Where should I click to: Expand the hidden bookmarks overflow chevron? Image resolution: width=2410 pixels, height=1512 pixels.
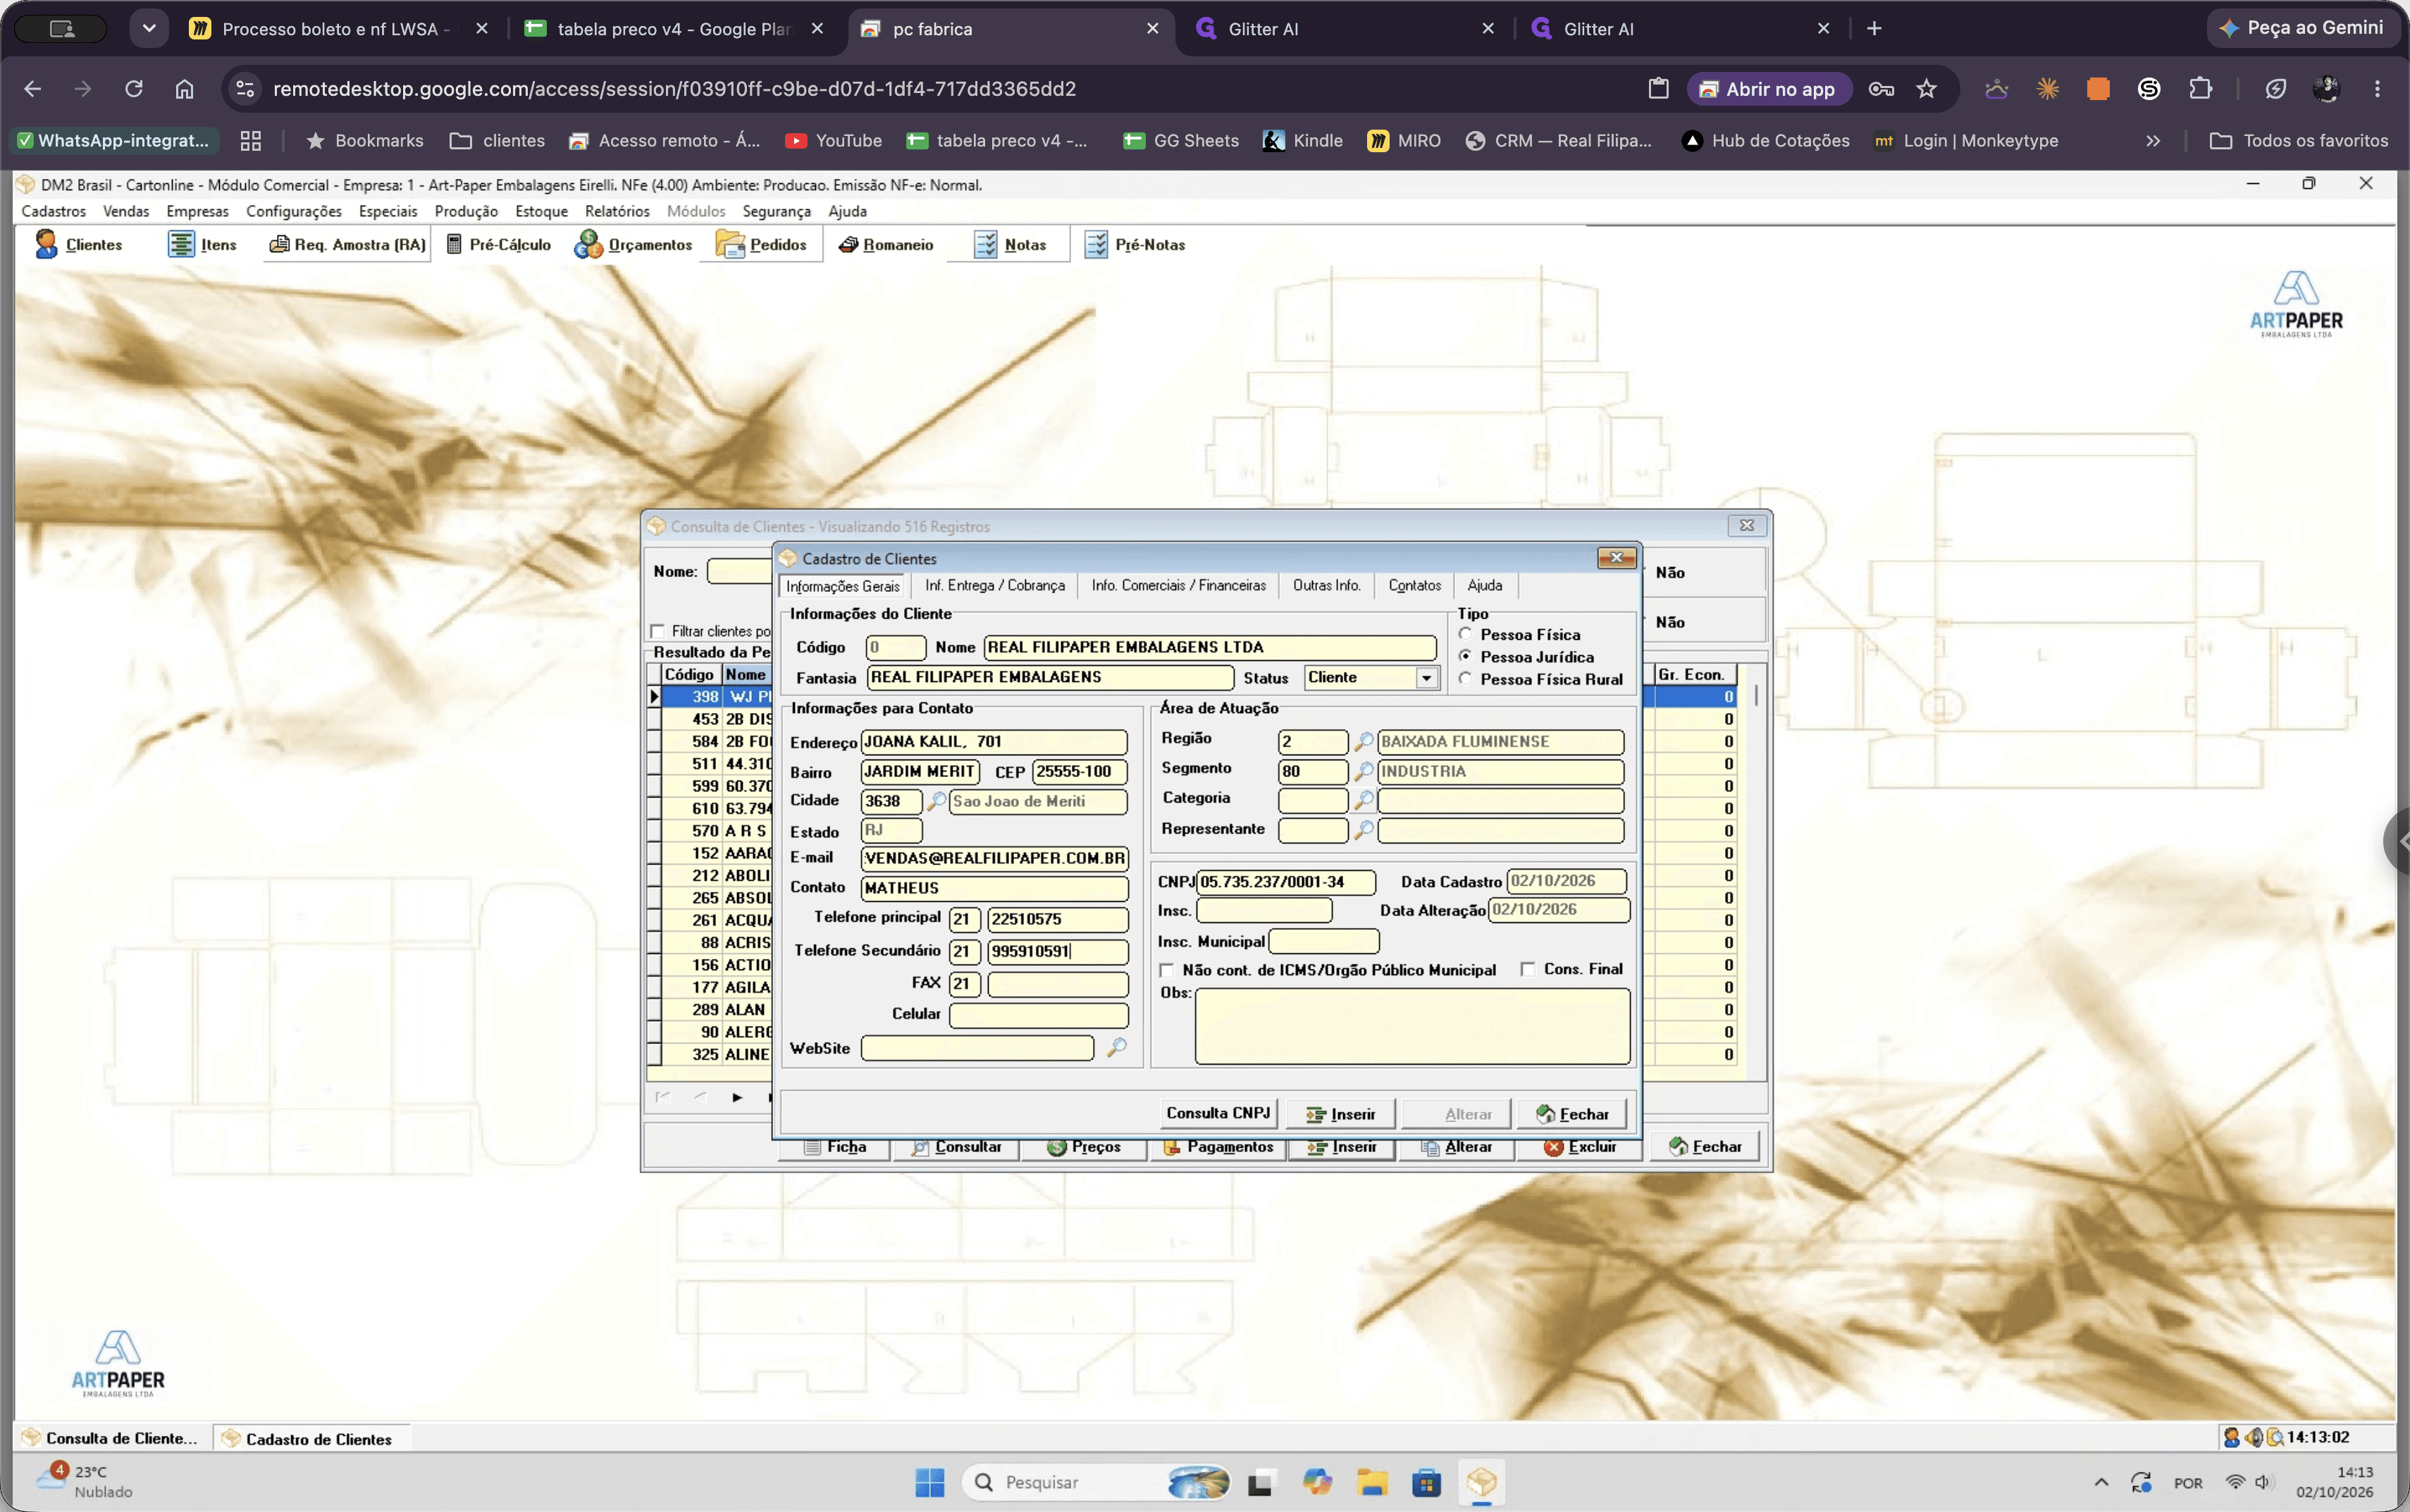click(2153, 141)
